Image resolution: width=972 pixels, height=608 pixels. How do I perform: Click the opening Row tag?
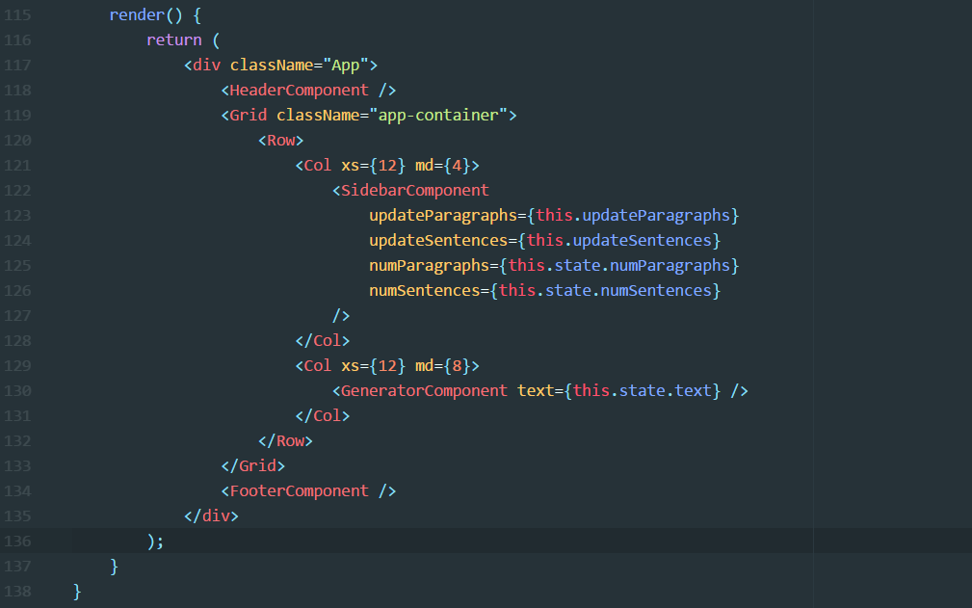tap(280, 140)
